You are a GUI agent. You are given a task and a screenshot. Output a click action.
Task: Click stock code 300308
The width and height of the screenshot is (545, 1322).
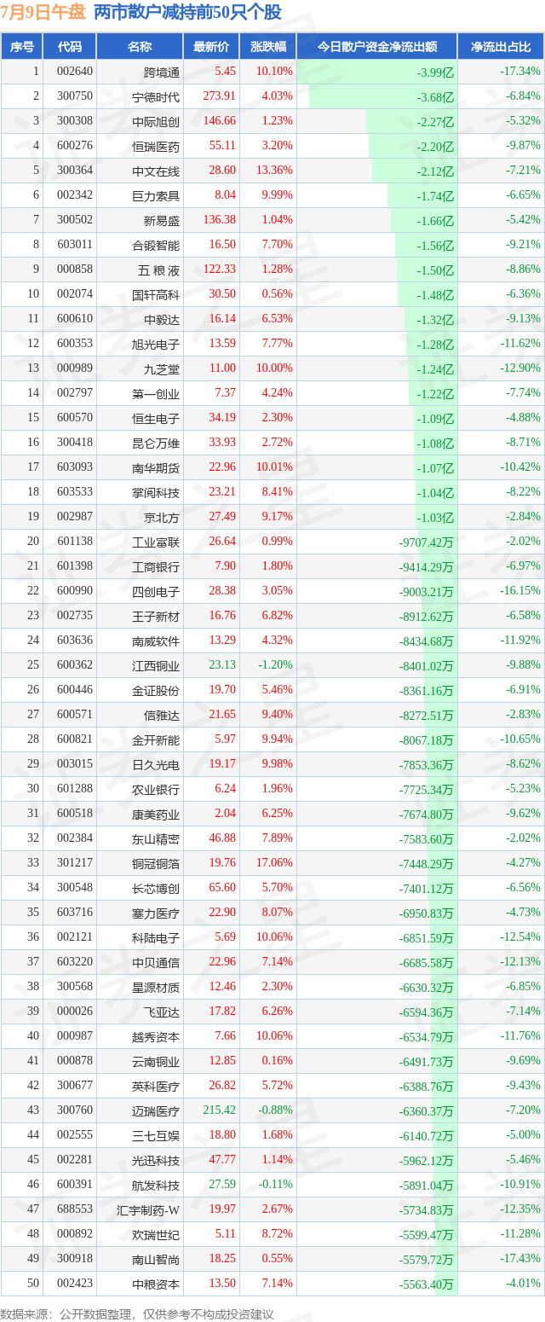[74, 121]
